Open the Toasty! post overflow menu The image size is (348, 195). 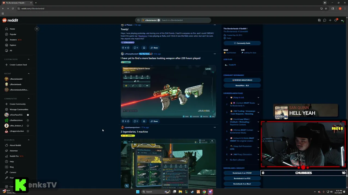click(215, 25)
